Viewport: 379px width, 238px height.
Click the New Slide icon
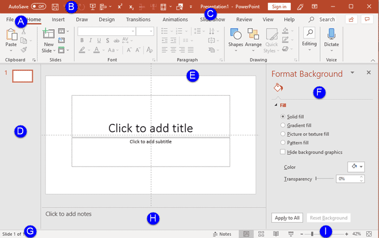49,34
